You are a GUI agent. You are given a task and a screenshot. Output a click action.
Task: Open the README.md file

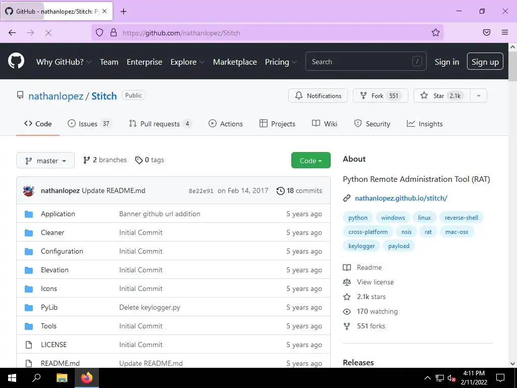[60, 363]
